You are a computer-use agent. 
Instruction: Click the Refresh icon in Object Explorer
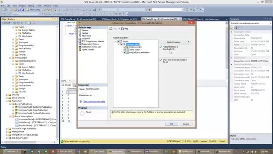(29, 23)
